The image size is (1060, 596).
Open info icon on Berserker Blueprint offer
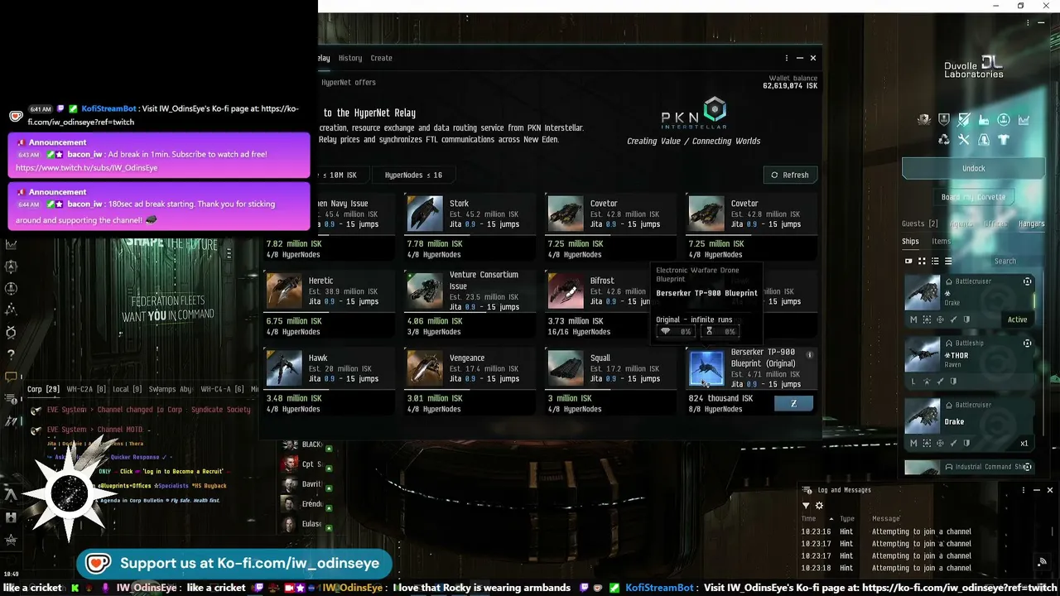[x=809, y=354]
